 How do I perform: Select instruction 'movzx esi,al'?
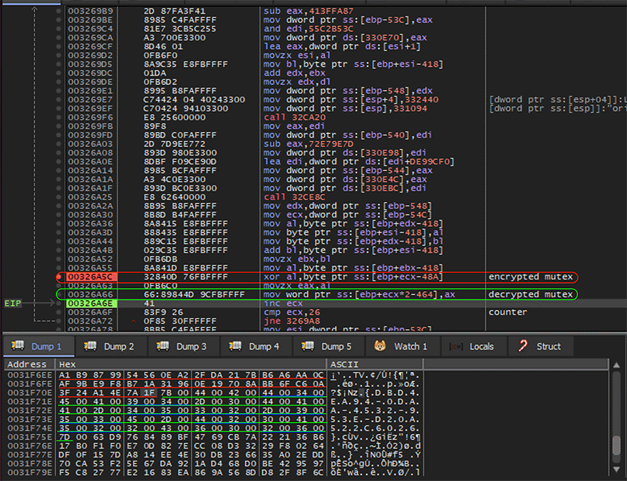click(x=297, y=55)
